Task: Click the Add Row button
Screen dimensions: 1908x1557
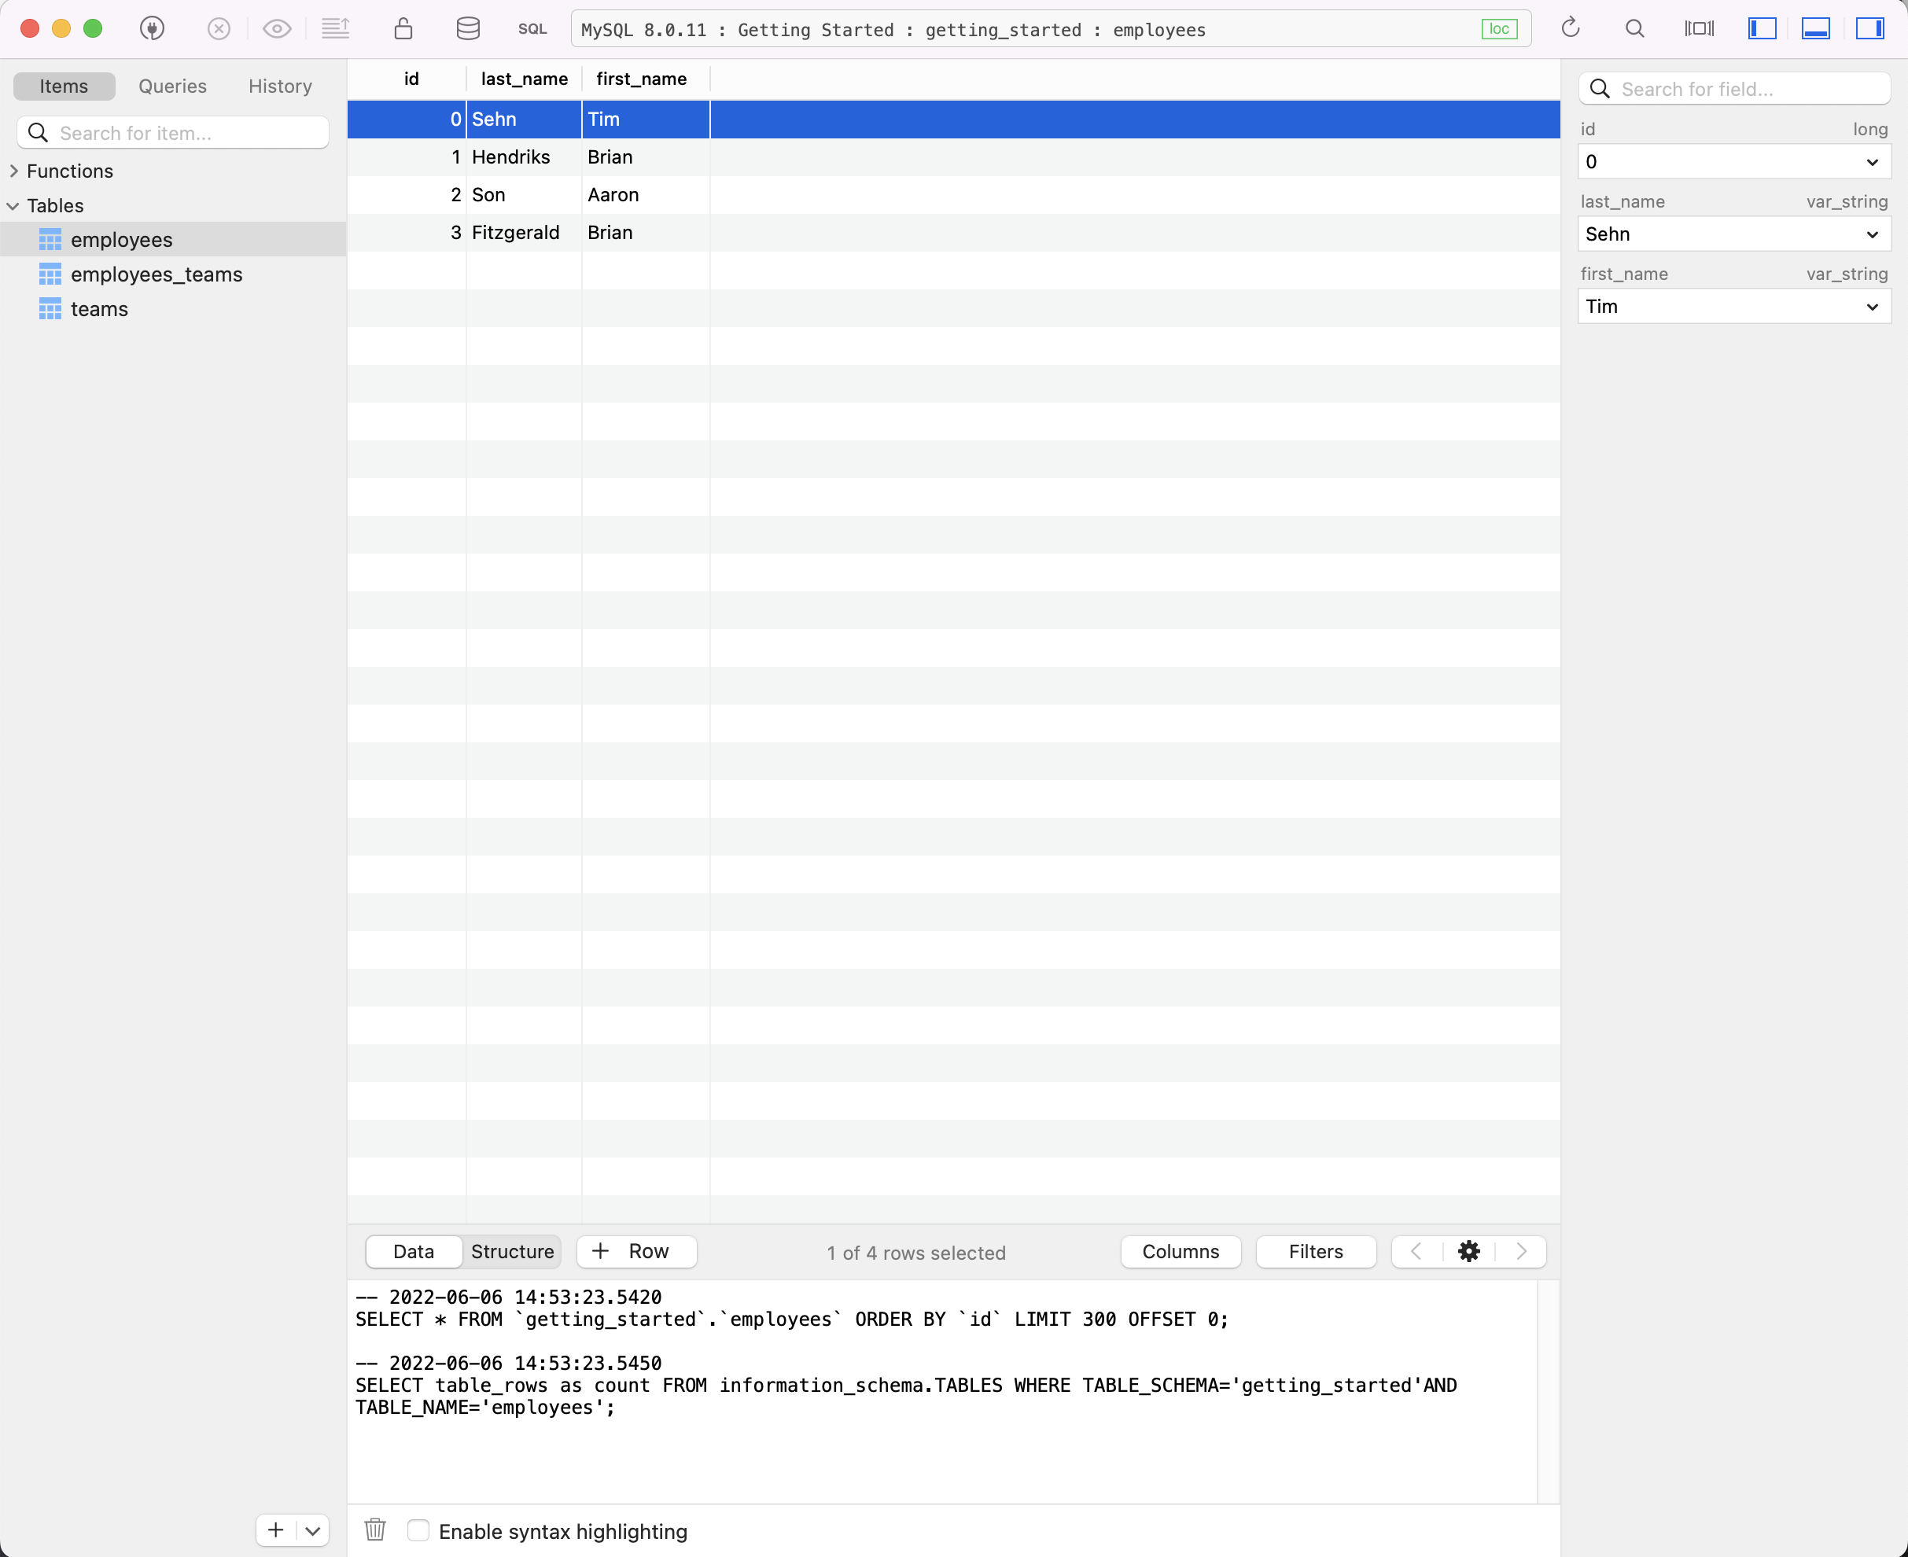Action: (x=634, y=1251)
